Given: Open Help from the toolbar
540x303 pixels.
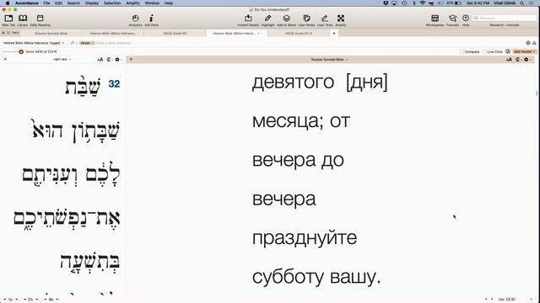Looking at the screenshot, I should coord(466,20).
